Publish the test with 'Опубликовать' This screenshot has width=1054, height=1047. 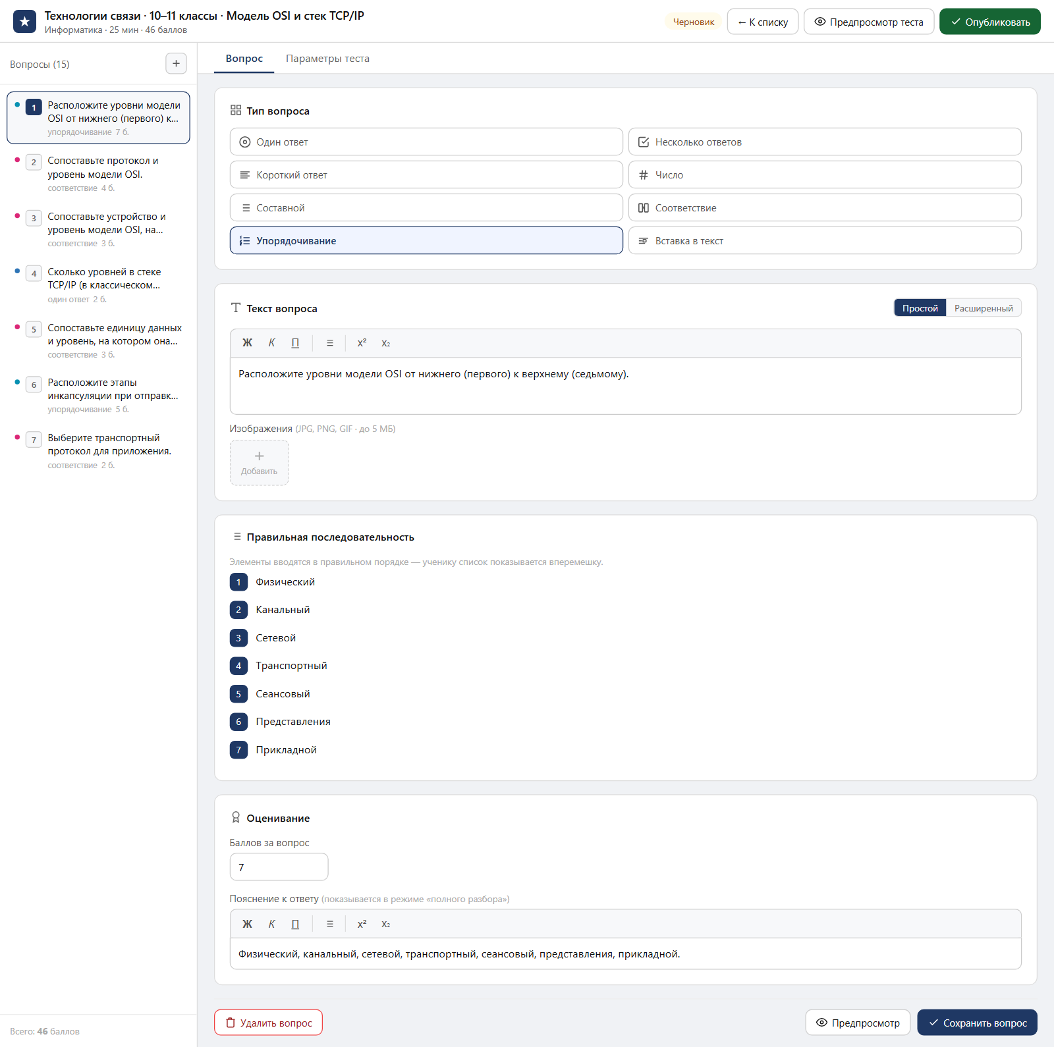point(990,22)
